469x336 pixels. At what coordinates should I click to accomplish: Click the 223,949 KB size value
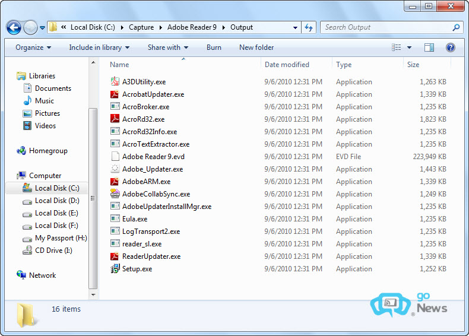point(429,157)
